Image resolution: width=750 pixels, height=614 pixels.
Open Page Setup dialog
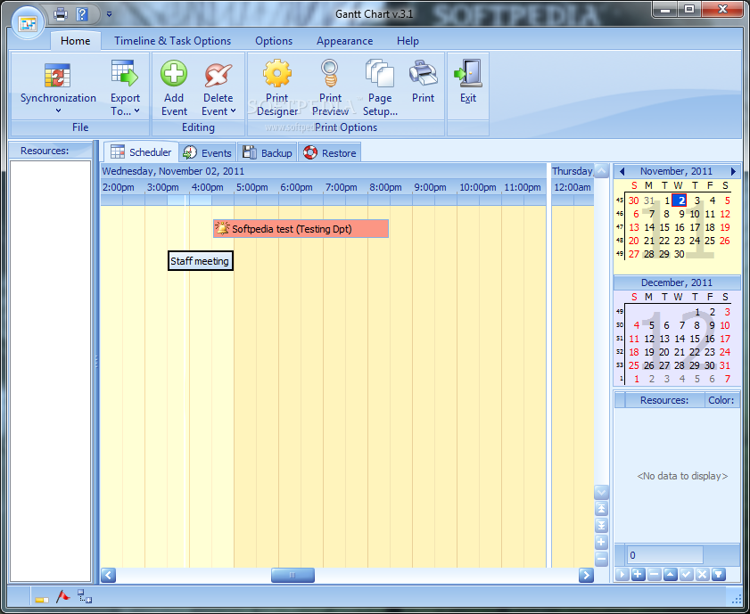[380, 89]
